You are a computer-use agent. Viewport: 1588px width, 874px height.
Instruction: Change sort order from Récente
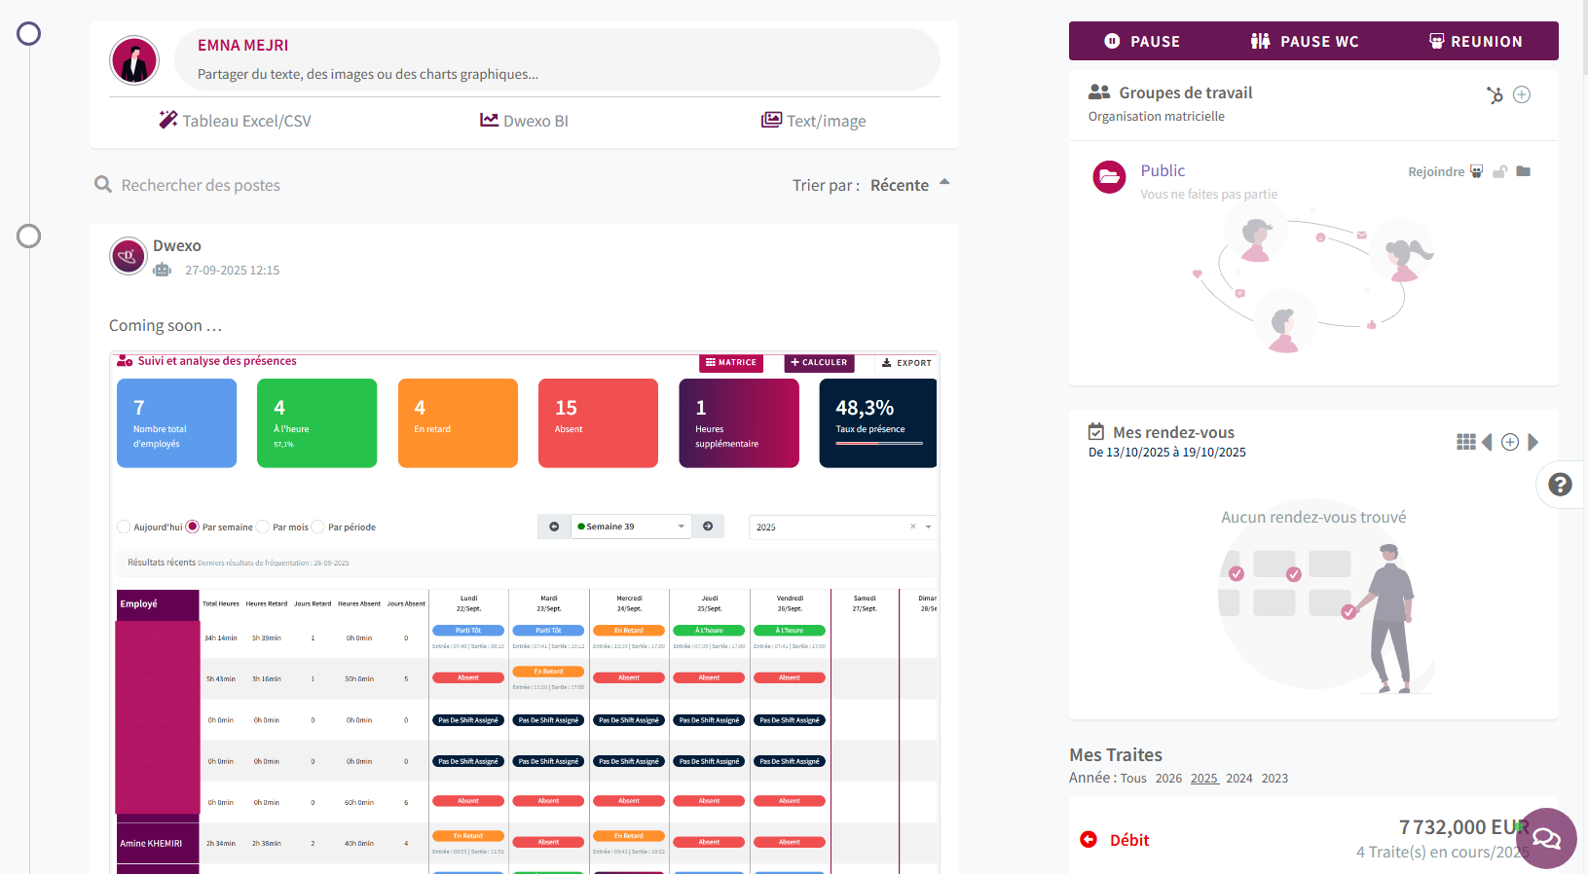pyautogui.click(x=908, y=185)
